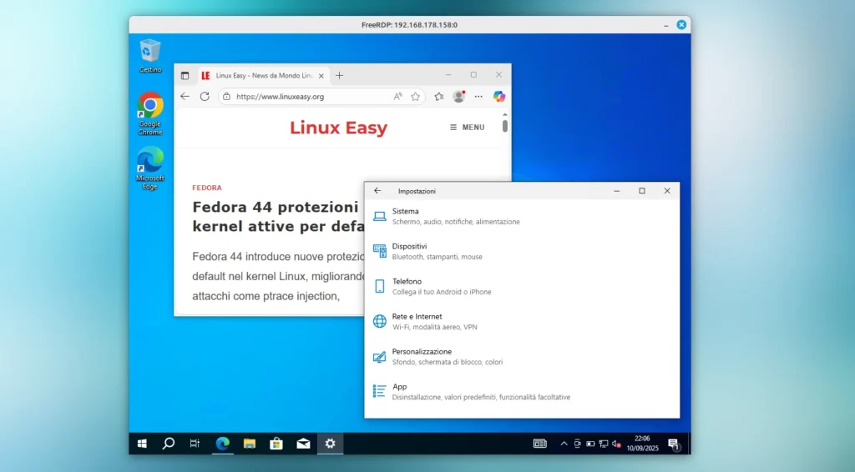Open the Edge profile avatar
Image resolution: width=855 pixels, height=472 pixels.
point(458,97)
